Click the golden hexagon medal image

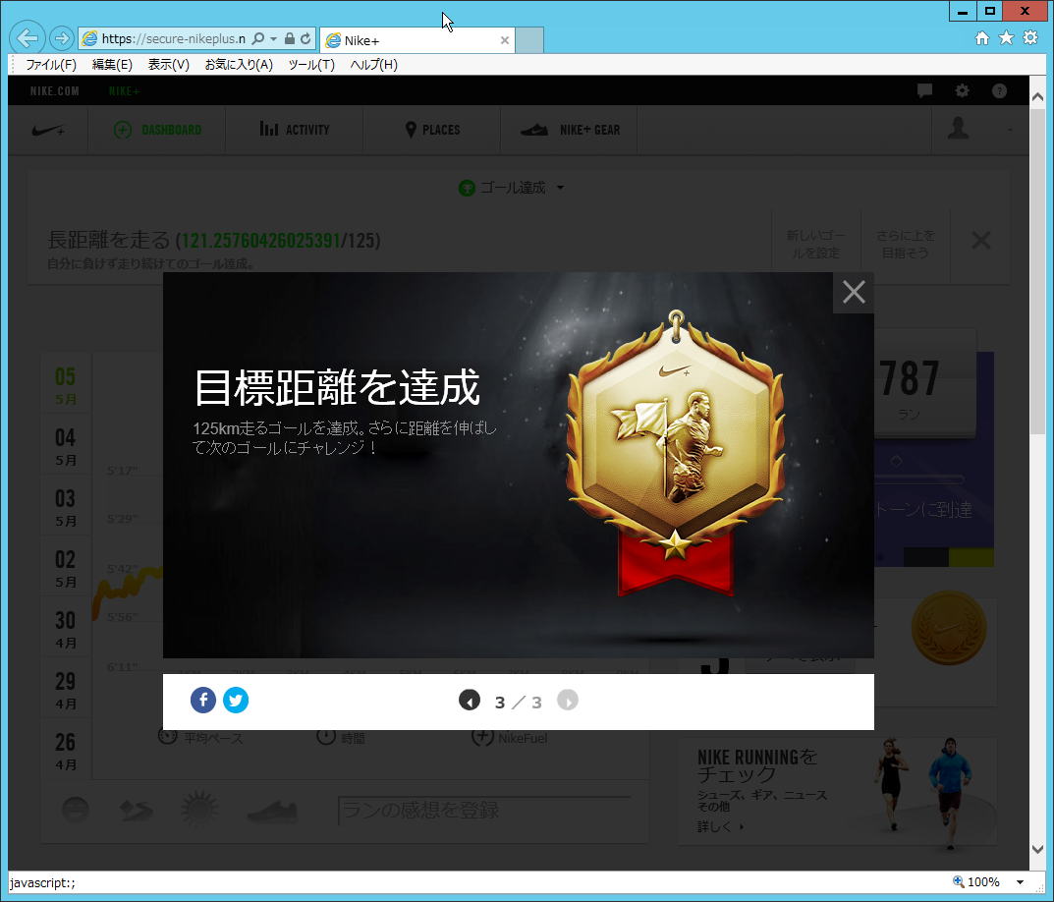click(676, 454)
